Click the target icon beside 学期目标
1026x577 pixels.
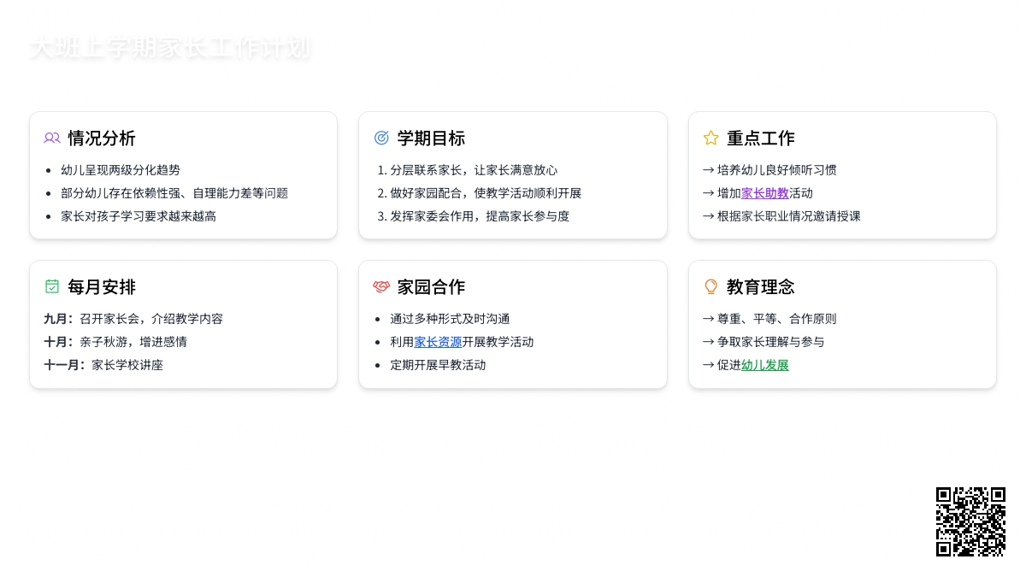point(381,138)
